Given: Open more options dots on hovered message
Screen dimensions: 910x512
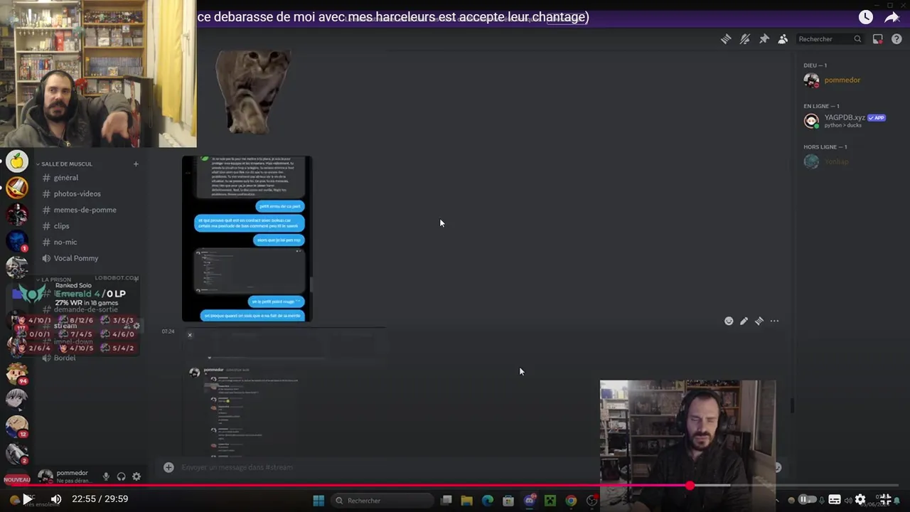Looking at the screenshot, I should click(x=774, y=321).
